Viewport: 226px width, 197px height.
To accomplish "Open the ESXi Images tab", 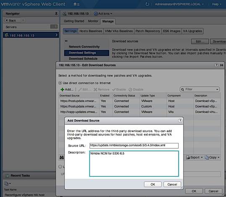I will click(171, 31).
